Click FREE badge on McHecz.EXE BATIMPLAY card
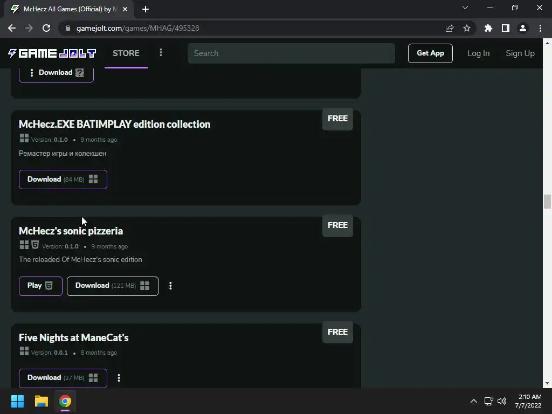 click(x=337, y=119)
